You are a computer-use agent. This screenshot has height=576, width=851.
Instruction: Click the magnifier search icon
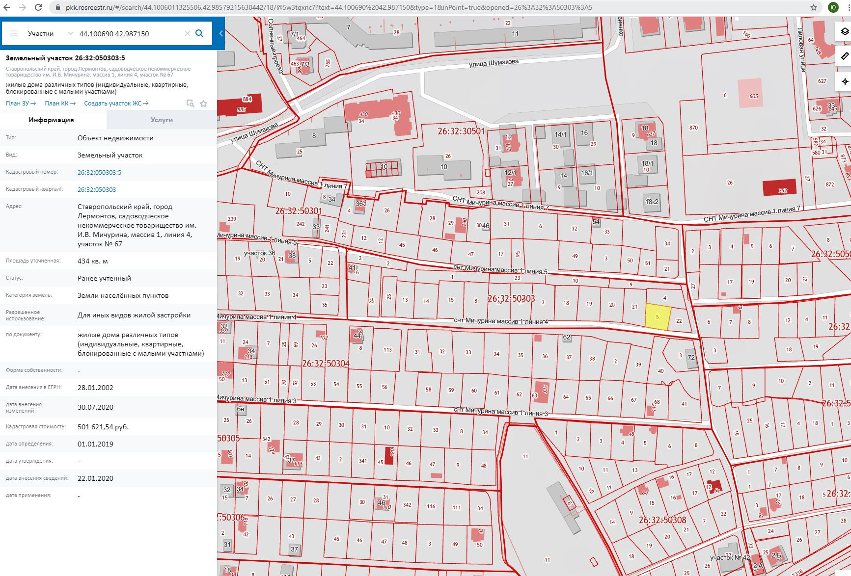[x=199, y=33]
